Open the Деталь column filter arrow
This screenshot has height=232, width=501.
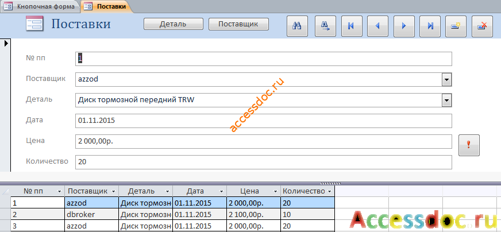pos(167,191)
